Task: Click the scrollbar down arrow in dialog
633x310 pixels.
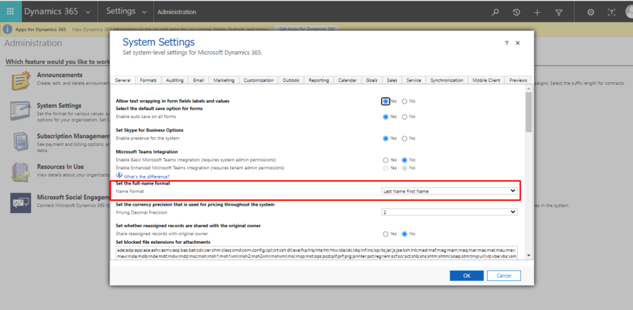Action: click(x=529, y=256)
